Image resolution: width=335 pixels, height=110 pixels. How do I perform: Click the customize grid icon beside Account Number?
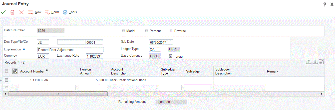pos(15,71)
